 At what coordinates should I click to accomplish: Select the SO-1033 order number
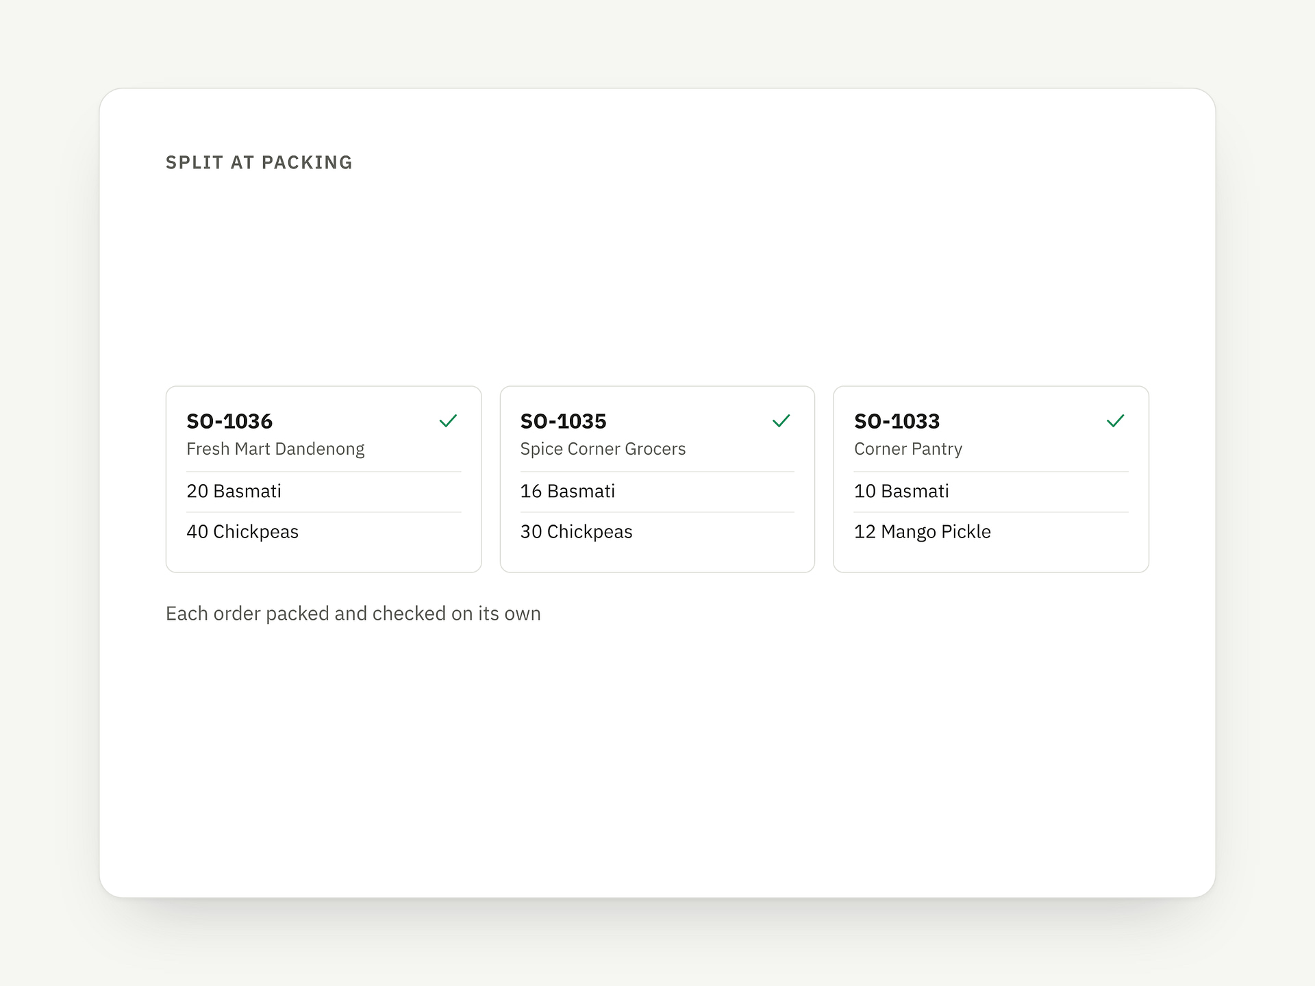tap(897, 421)
